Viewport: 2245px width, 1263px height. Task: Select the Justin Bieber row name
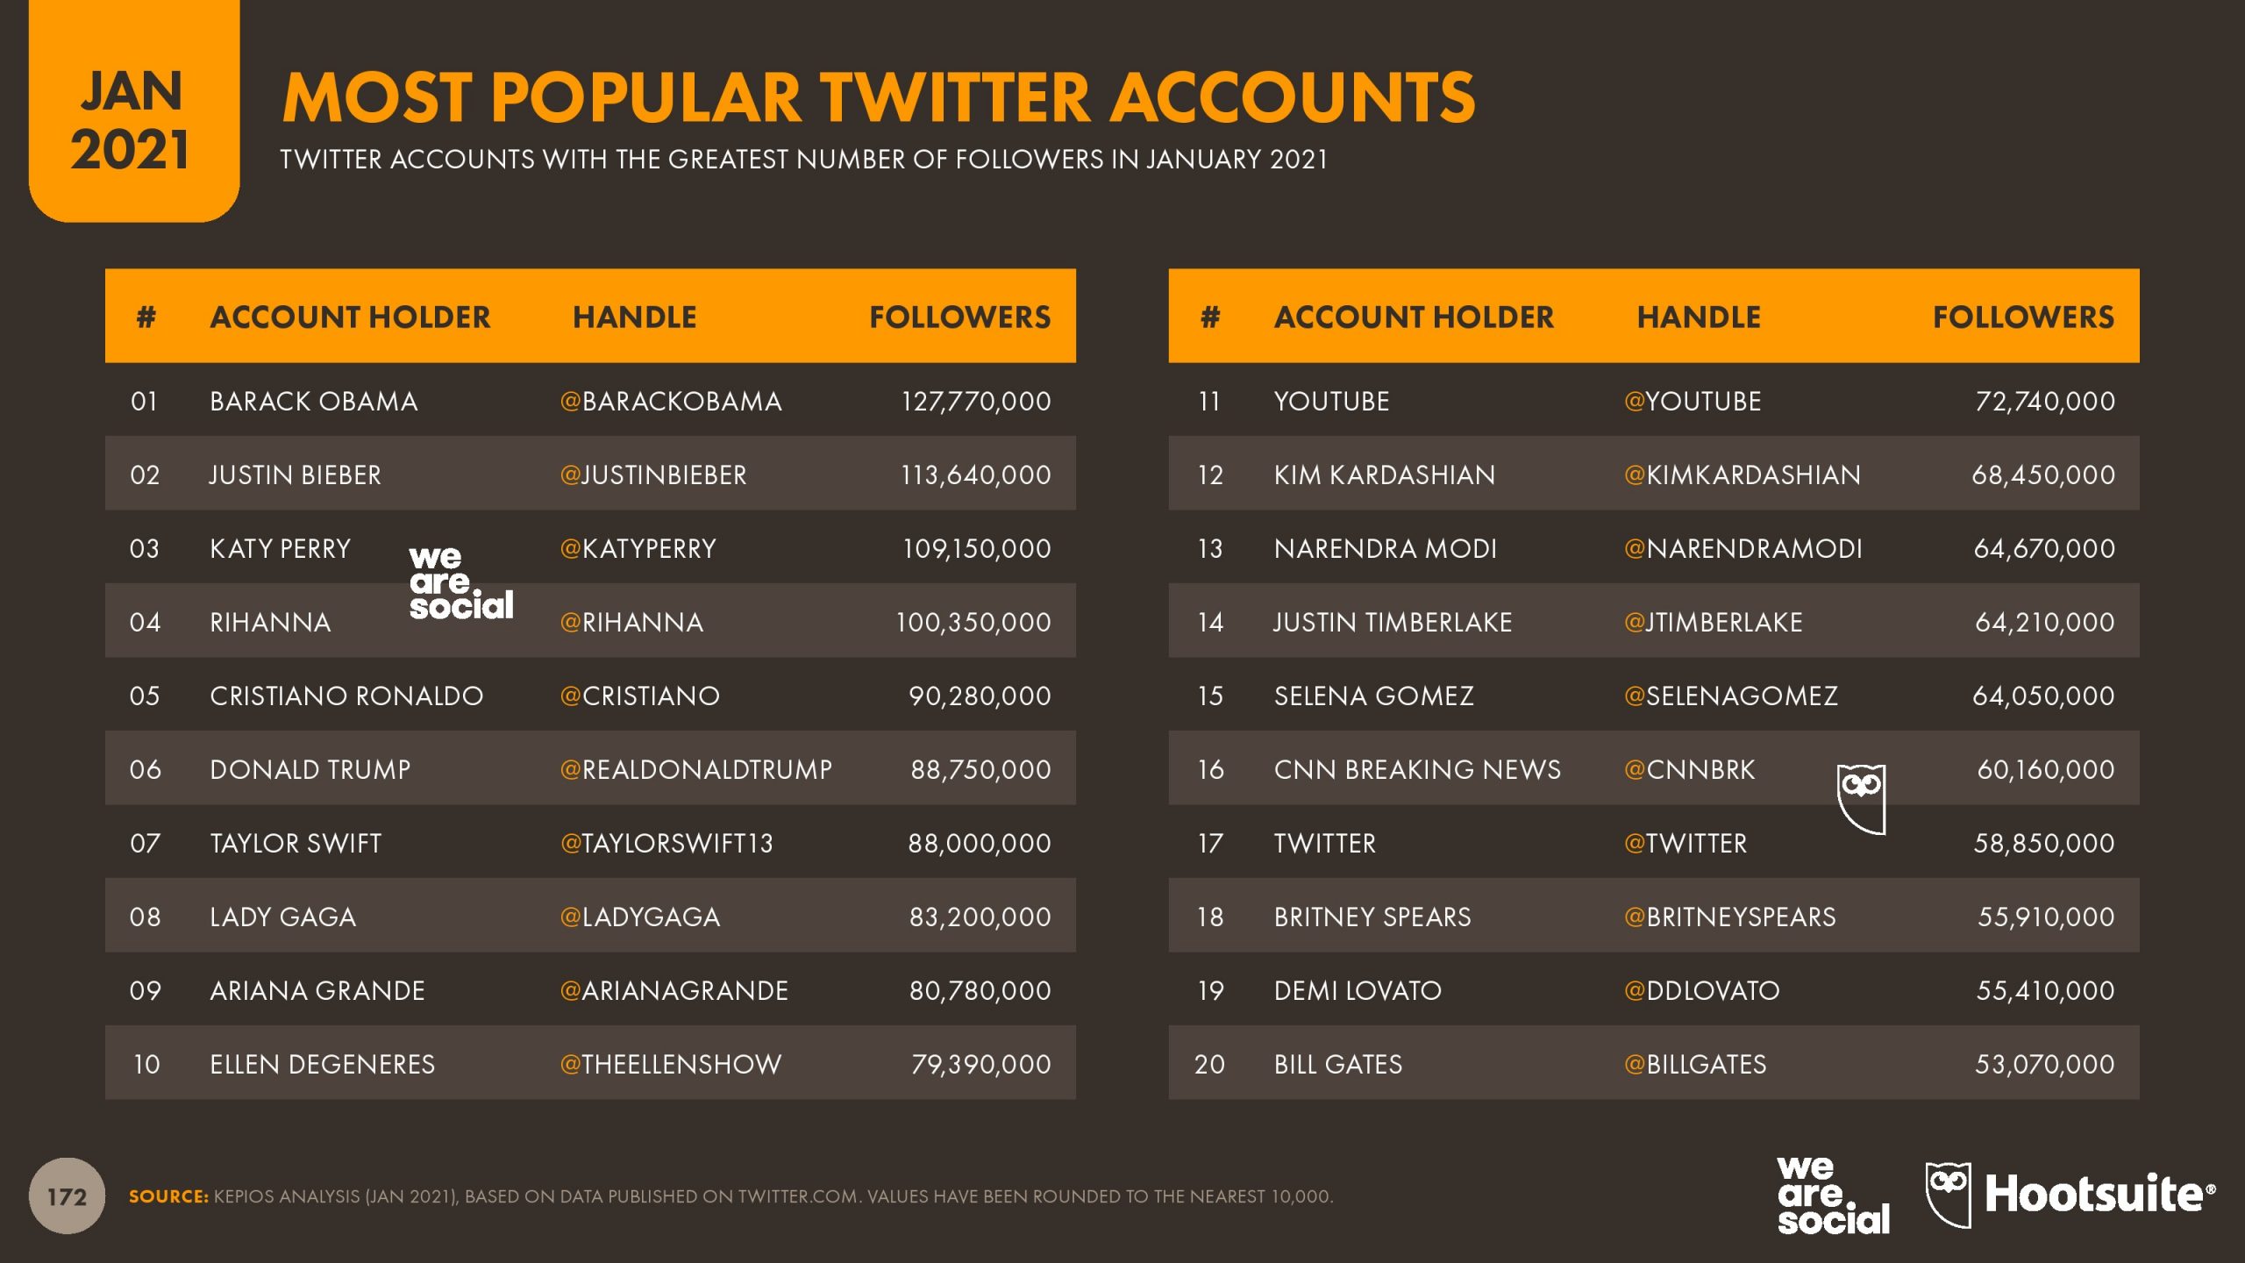(x=296, y=475)
